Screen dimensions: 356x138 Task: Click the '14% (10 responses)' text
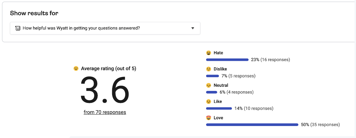[x=254, y=108]
